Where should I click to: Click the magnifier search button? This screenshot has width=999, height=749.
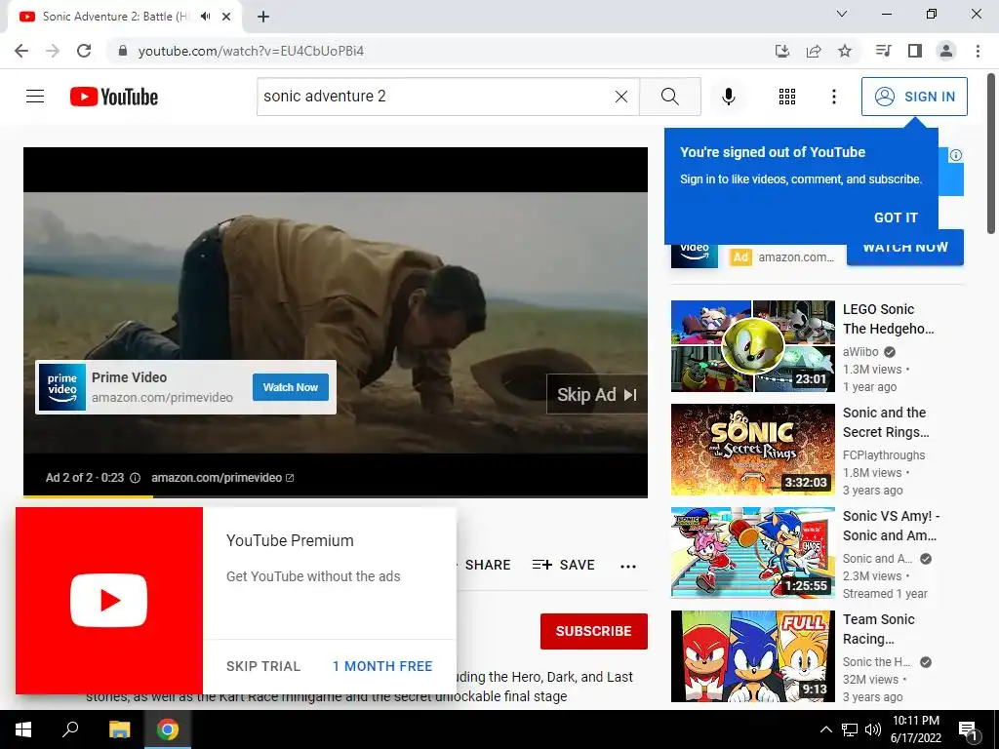click(669, 97)
